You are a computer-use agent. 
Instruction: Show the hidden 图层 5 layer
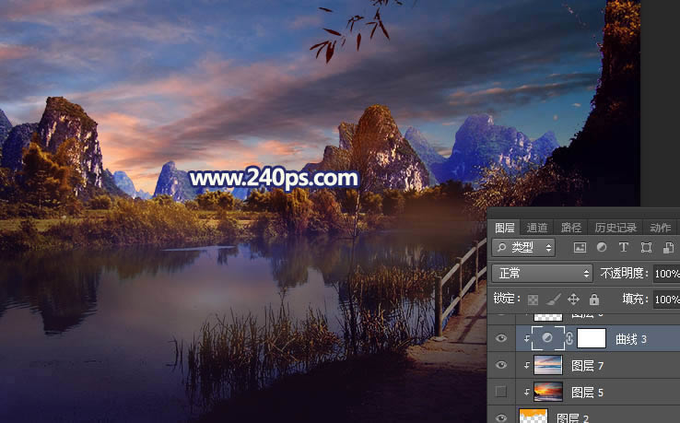501,393
